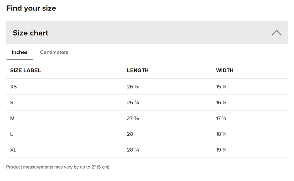Click the LENGTH column header
Screen dimensions: 294x181
coord(138,70)
